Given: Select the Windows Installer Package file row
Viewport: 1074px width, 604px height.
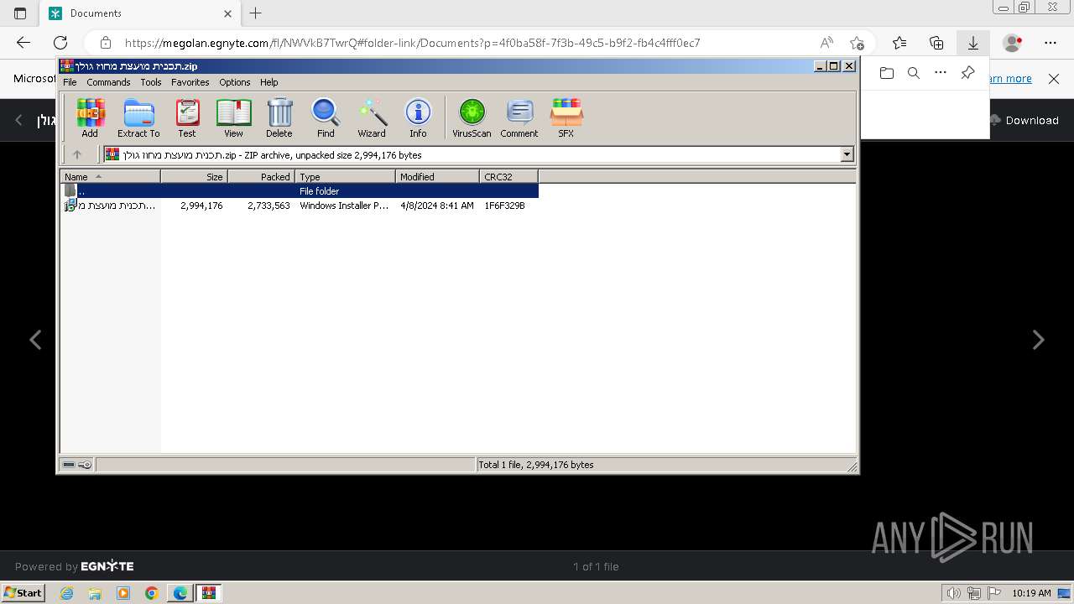Looking at the screenshot, I should coord(300,206).
